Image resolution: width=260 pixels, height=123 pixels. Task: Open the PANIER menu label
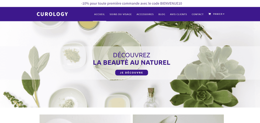coord(218,14)
